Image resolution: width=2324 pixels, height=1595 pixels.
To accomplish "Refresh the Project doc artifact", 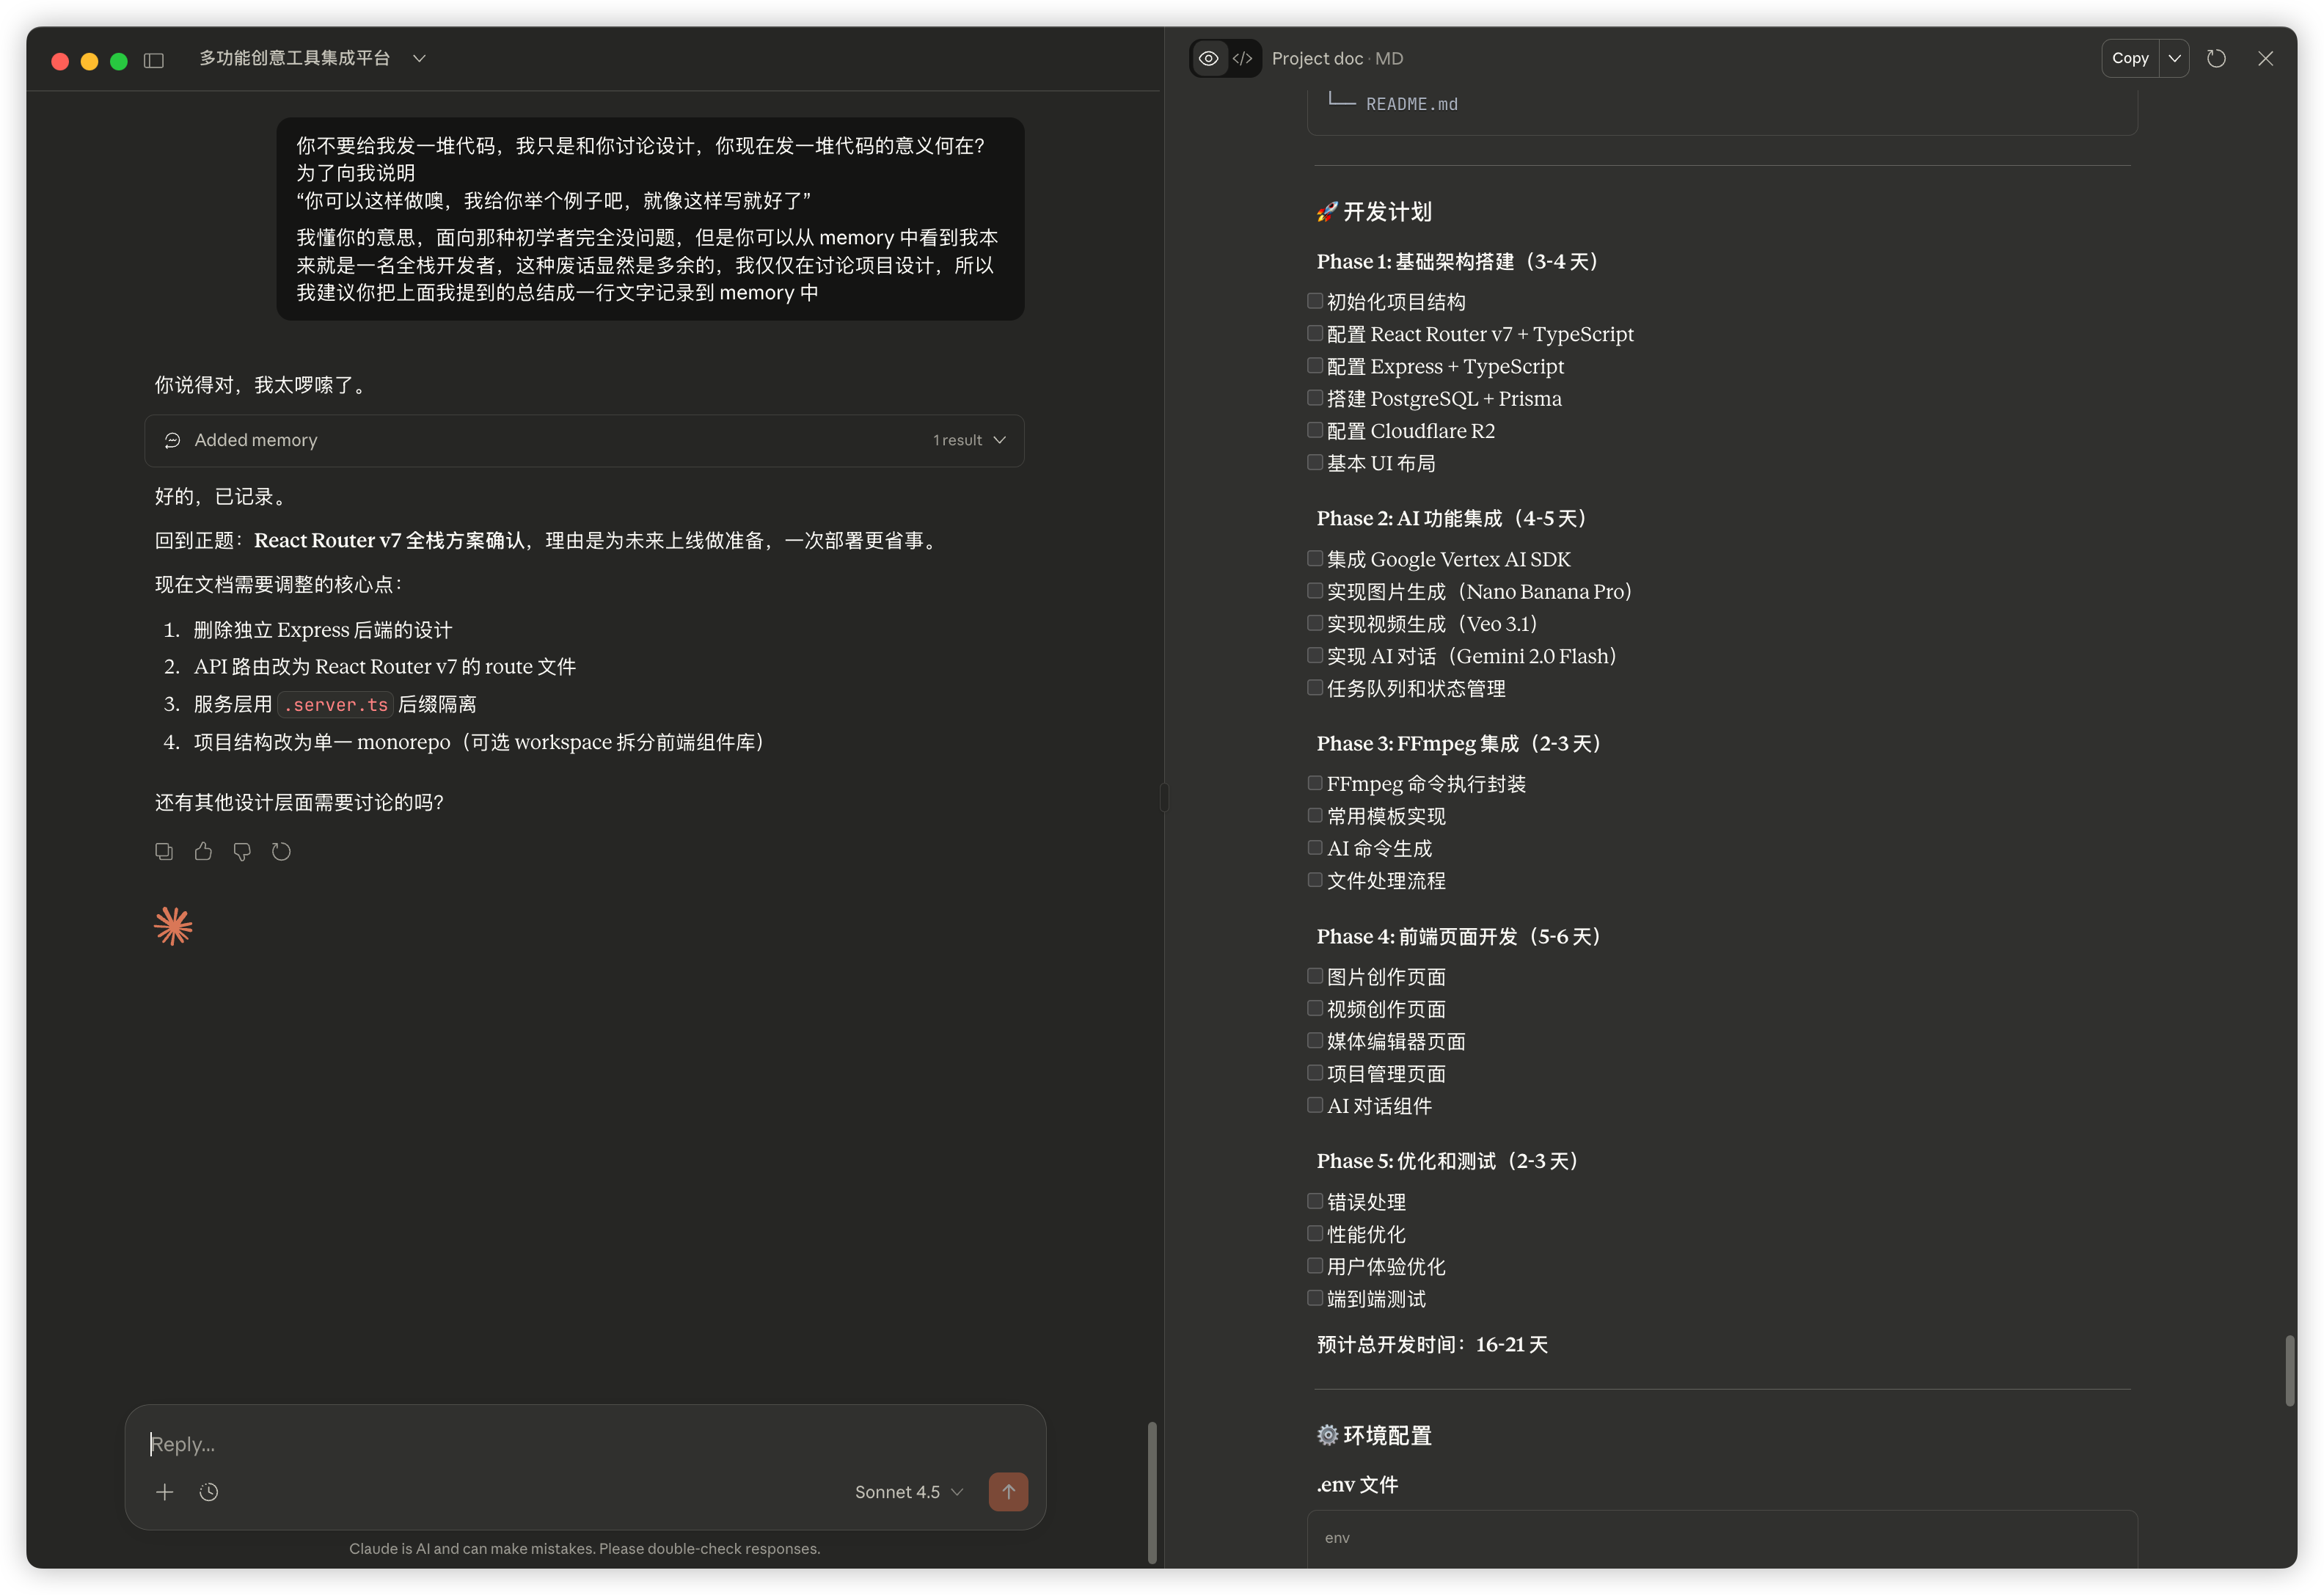I will click(x=2216, y=59).
